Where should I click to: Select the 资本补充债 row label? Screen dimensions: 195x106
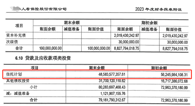click(x=16, y=35)
